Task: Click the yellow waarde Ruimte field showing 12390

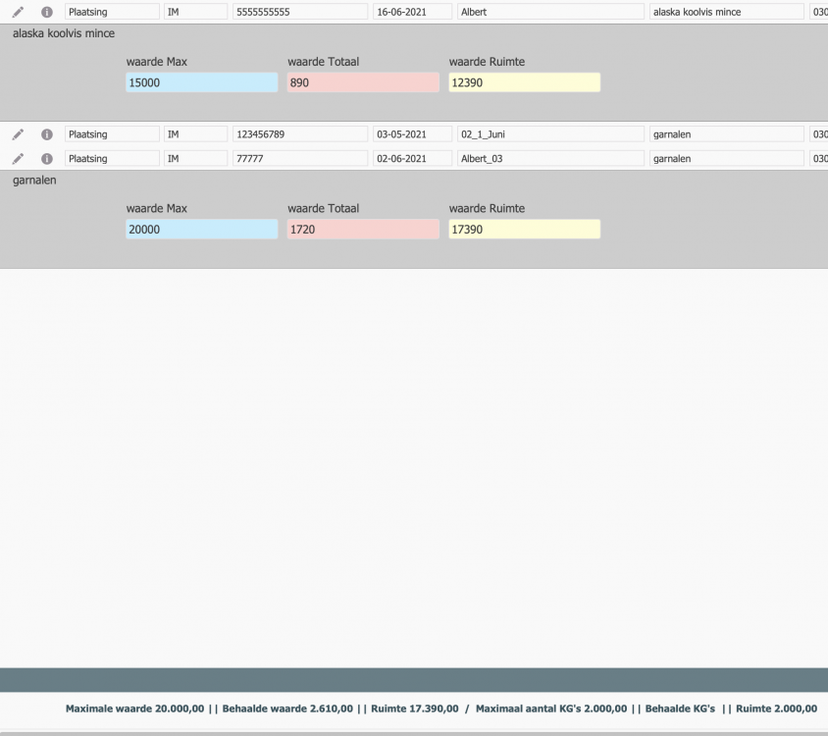Action: coord(524,82)
